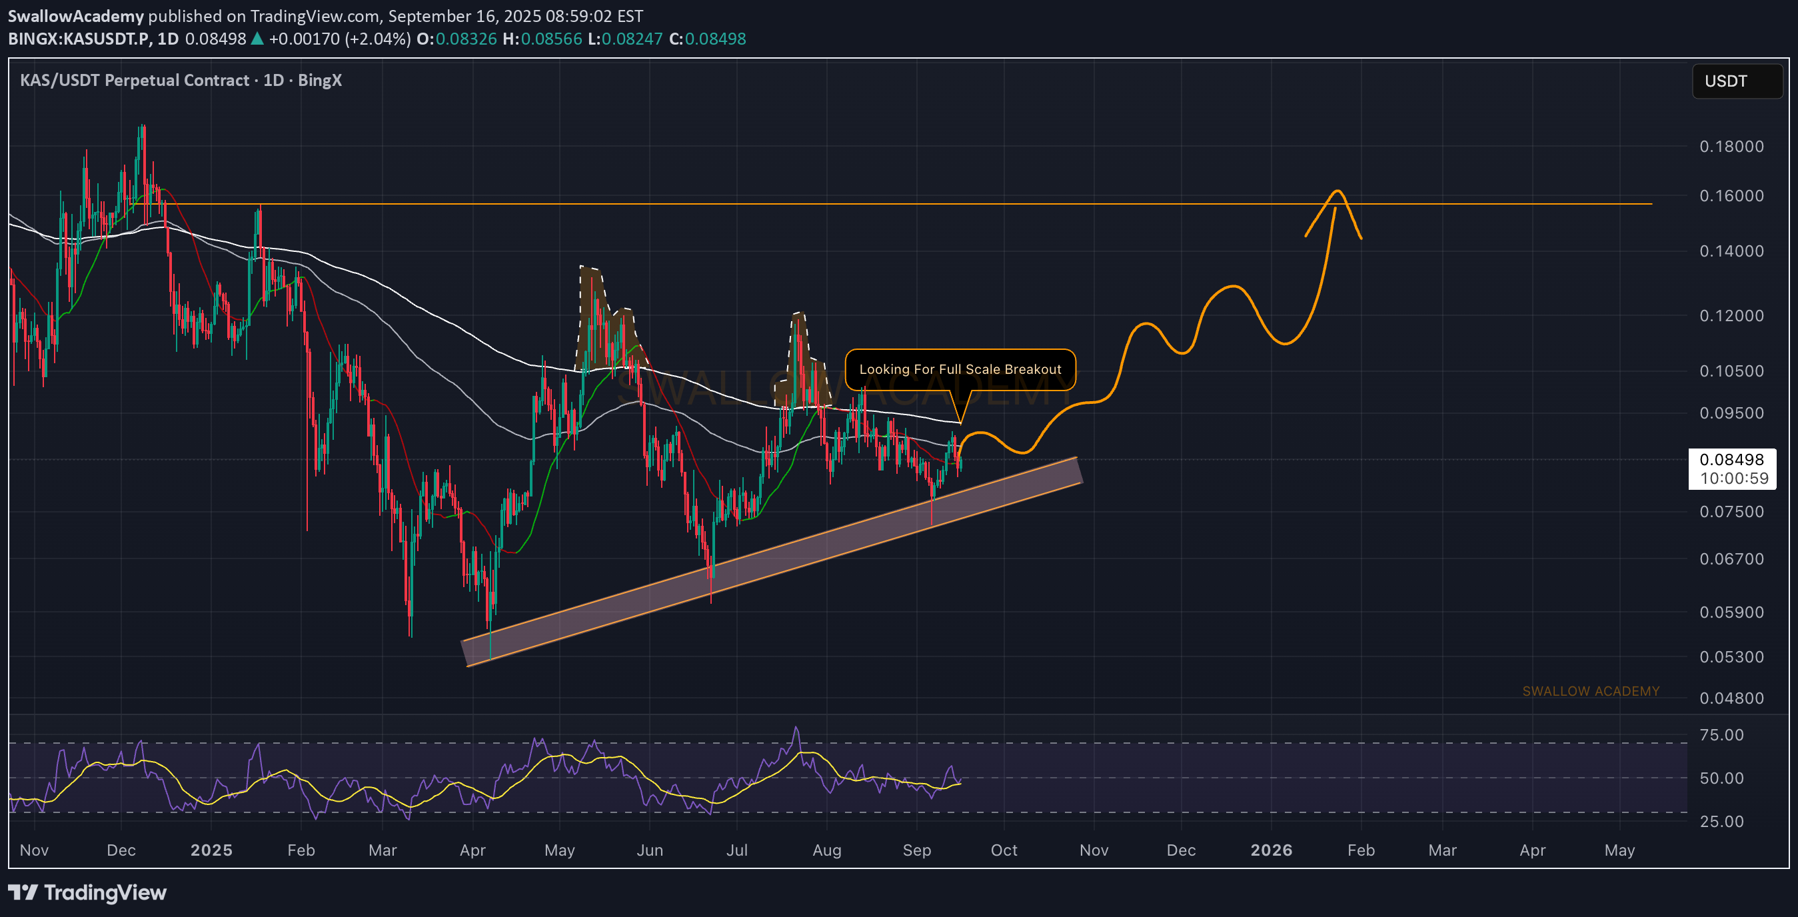Viewport: 1798px width, 917px height.
Task: Click the RSI 75.00 axis label
Action: tap(1721, 735)
